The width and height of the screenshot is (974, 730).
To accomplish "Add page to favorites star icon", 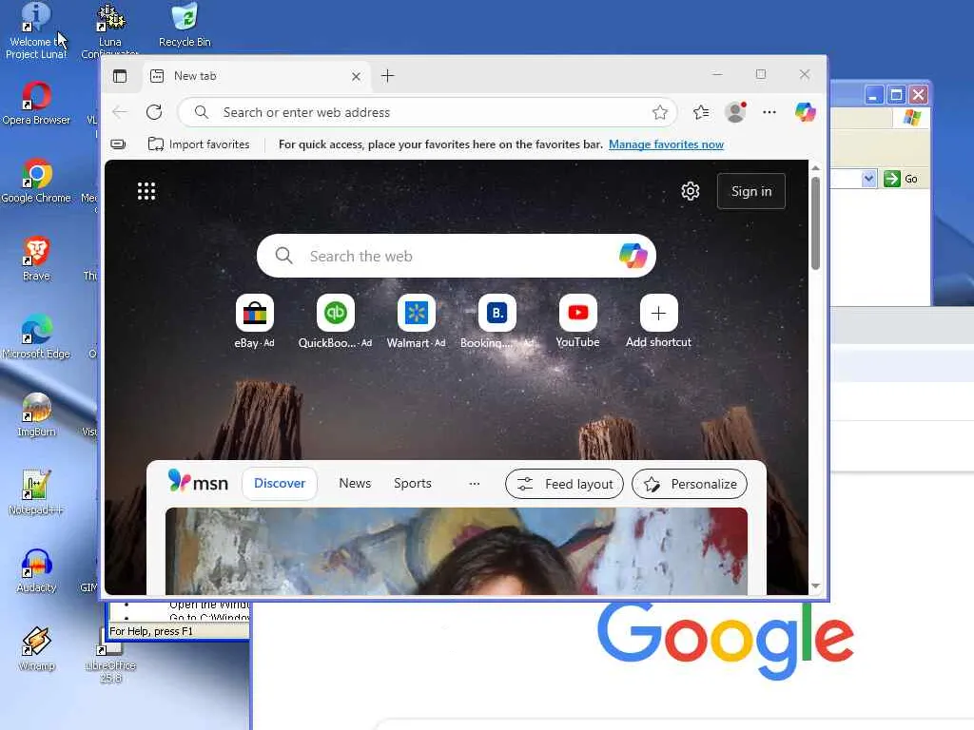I will [x=660, y=112].
